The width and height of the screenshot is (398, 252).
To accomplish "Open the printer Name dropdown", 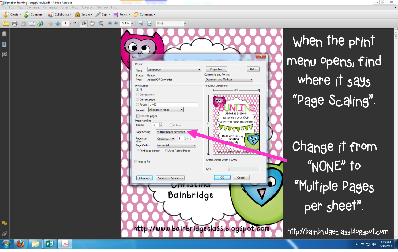I will [174, 70].
